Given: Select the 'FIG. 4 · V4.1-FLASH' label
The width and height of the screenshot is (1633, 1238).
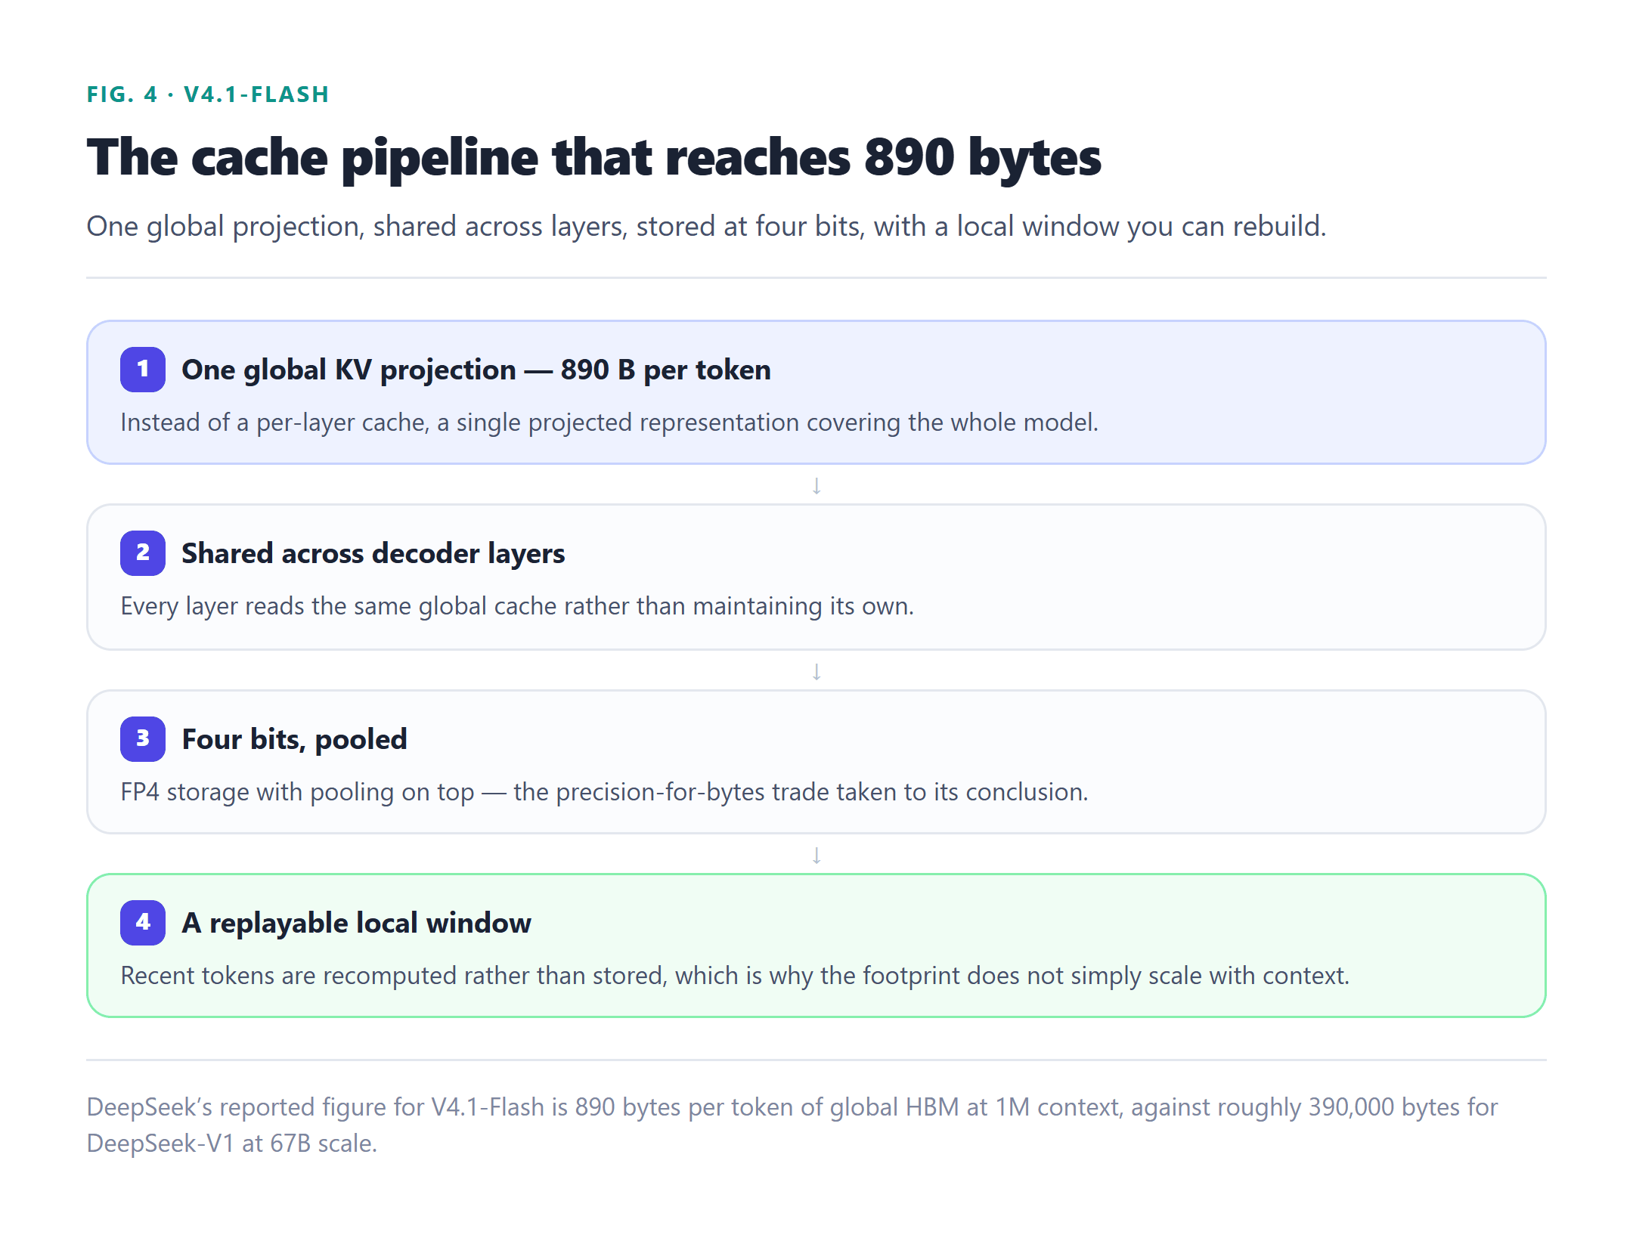Looking at the screenshot, I should (208, 94).
